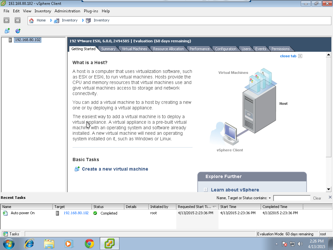
Task: Open the Name, Target or Status filter dropdown
Action: tap(269, 198)
